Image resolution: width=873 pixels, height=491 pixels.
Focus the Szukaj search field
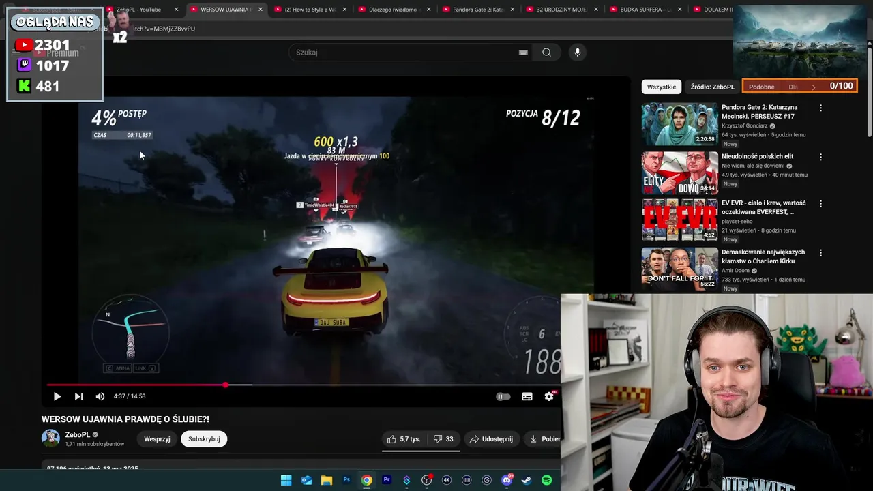406,53
